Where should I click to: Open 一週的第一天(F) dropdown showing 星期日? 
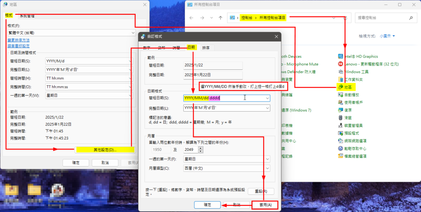click(x=227, y=159)
